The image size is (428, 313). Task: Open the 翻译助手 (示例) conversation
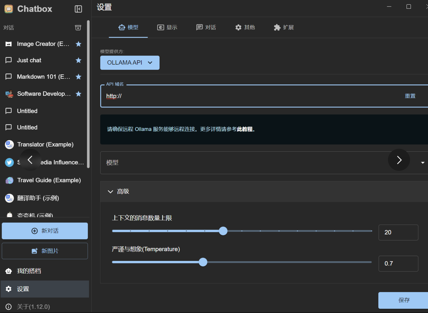[44, 198]
